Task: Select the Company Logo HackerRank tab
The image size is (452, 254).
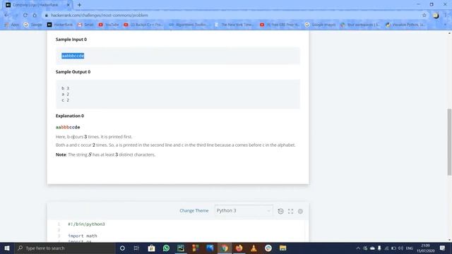Action: pos(37,5)
